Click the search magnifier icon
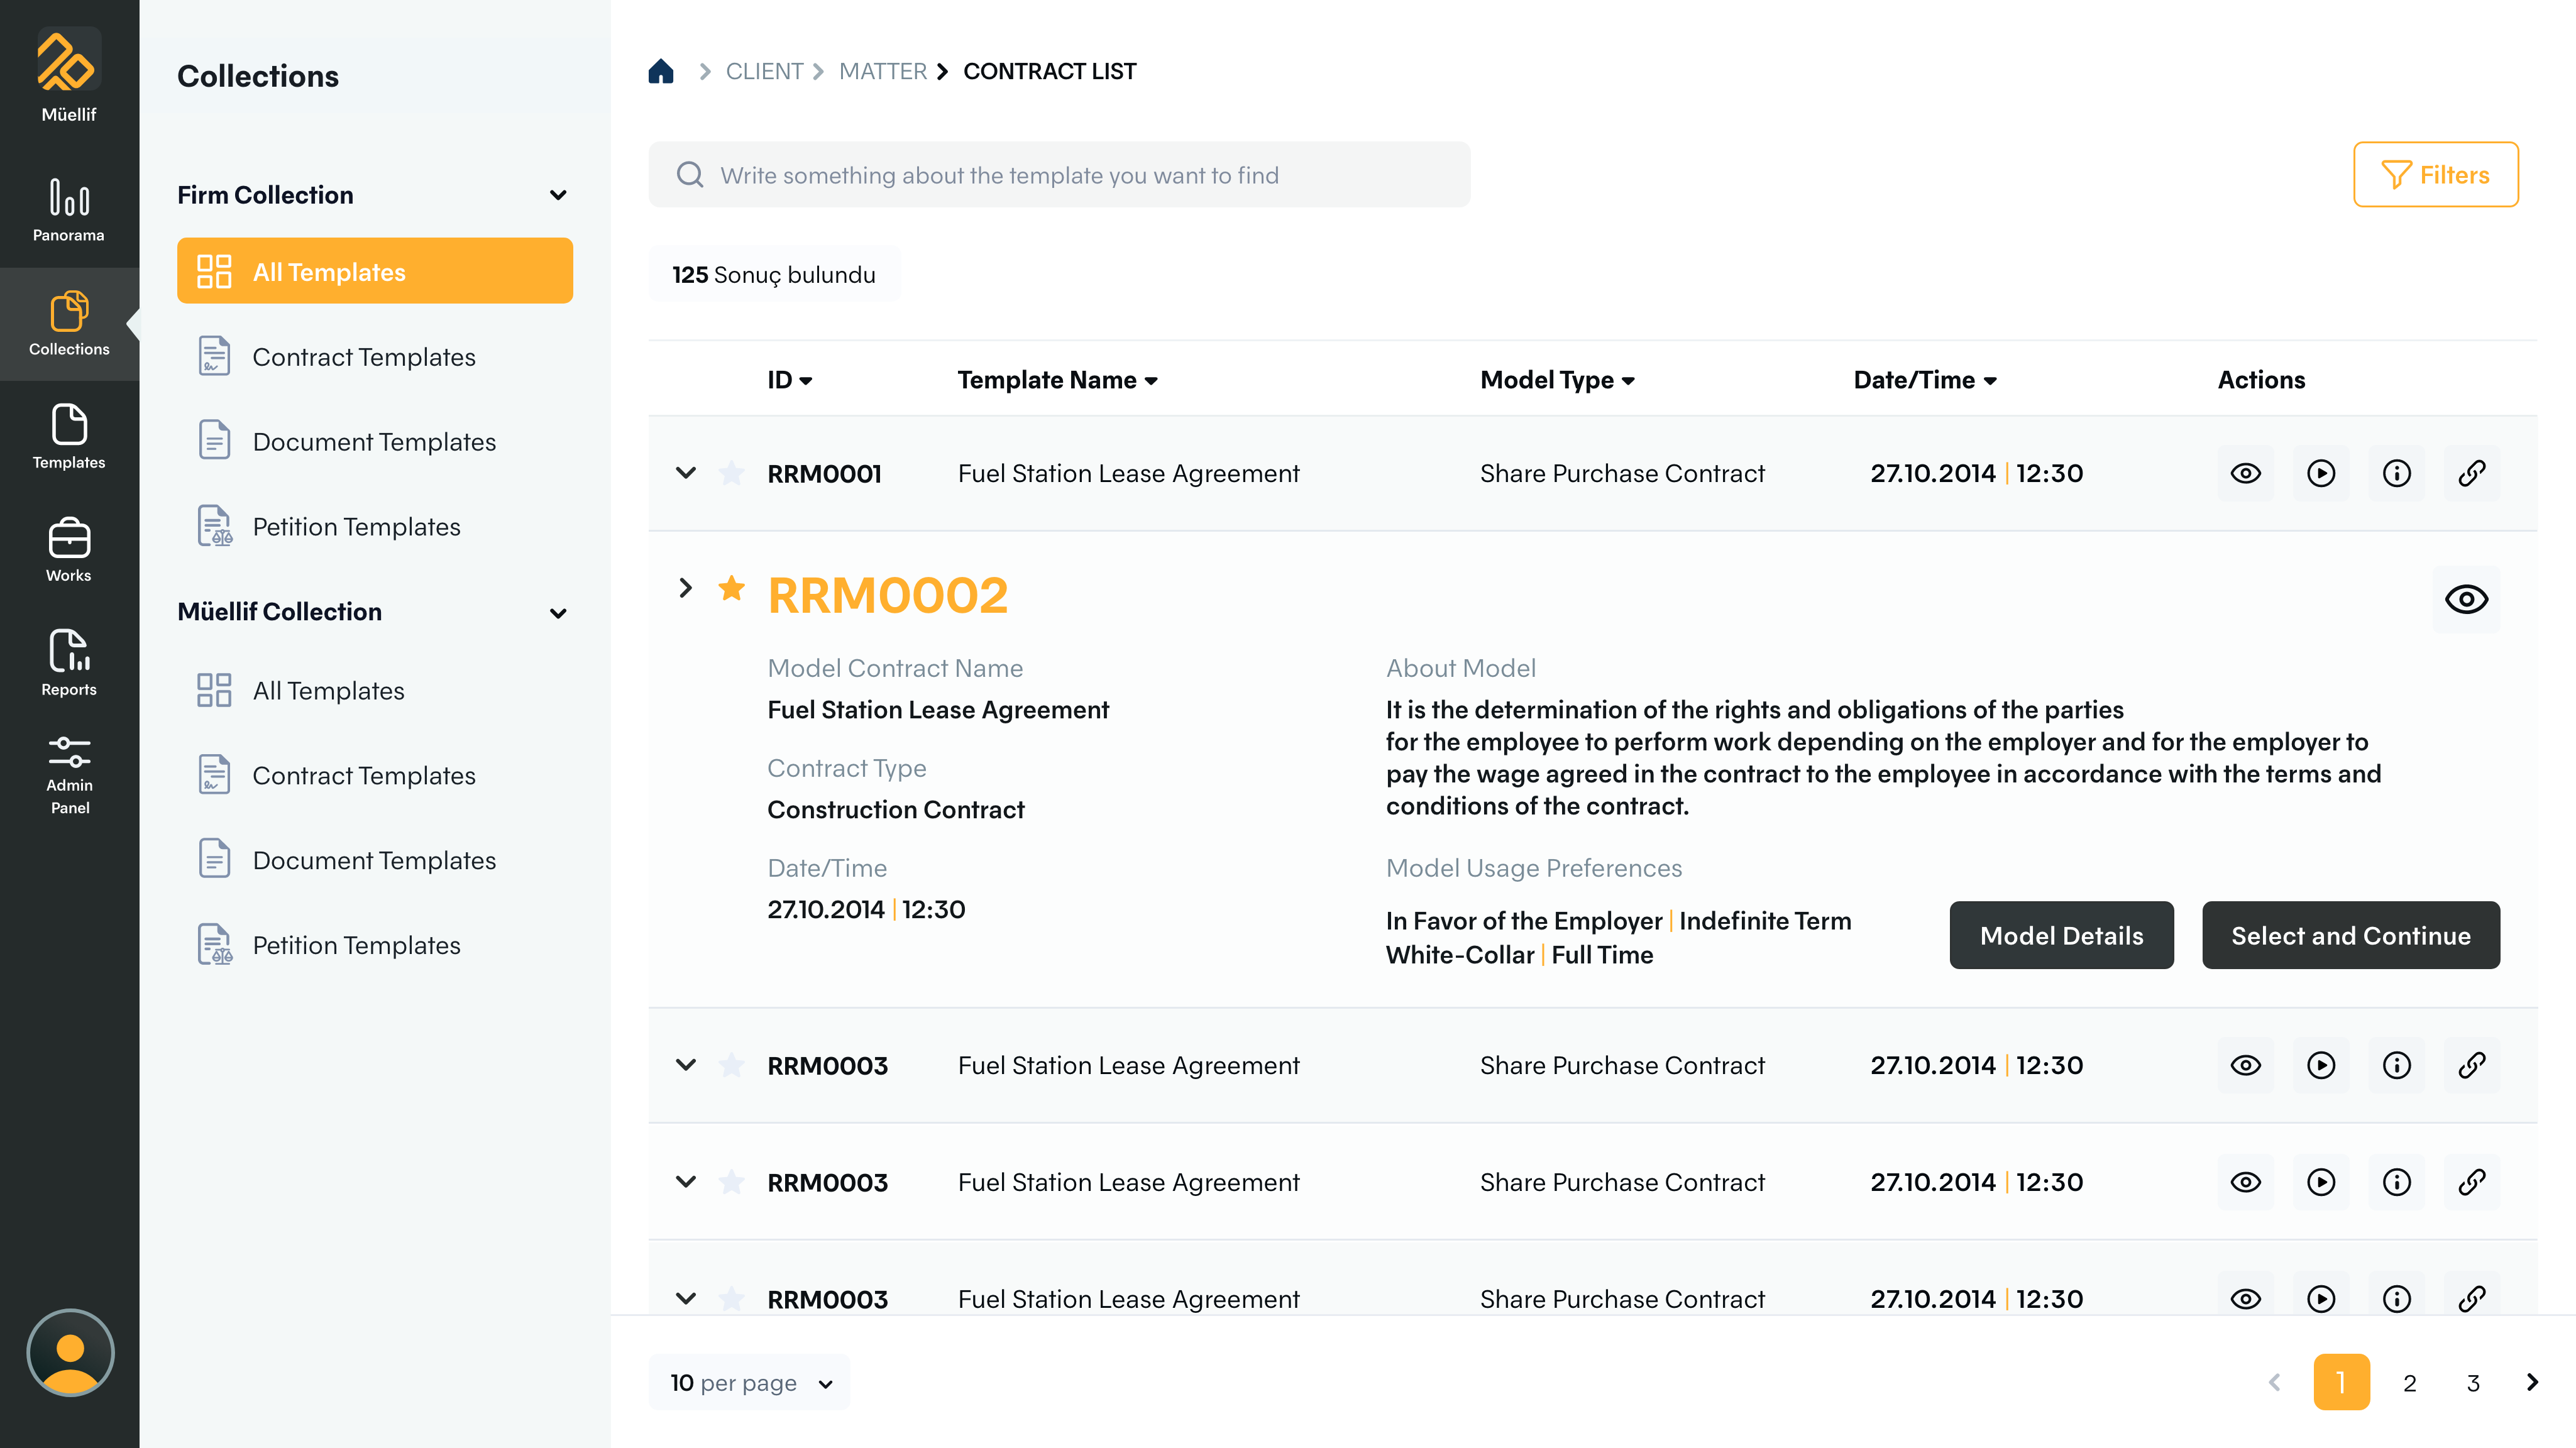 coord(690,175)
